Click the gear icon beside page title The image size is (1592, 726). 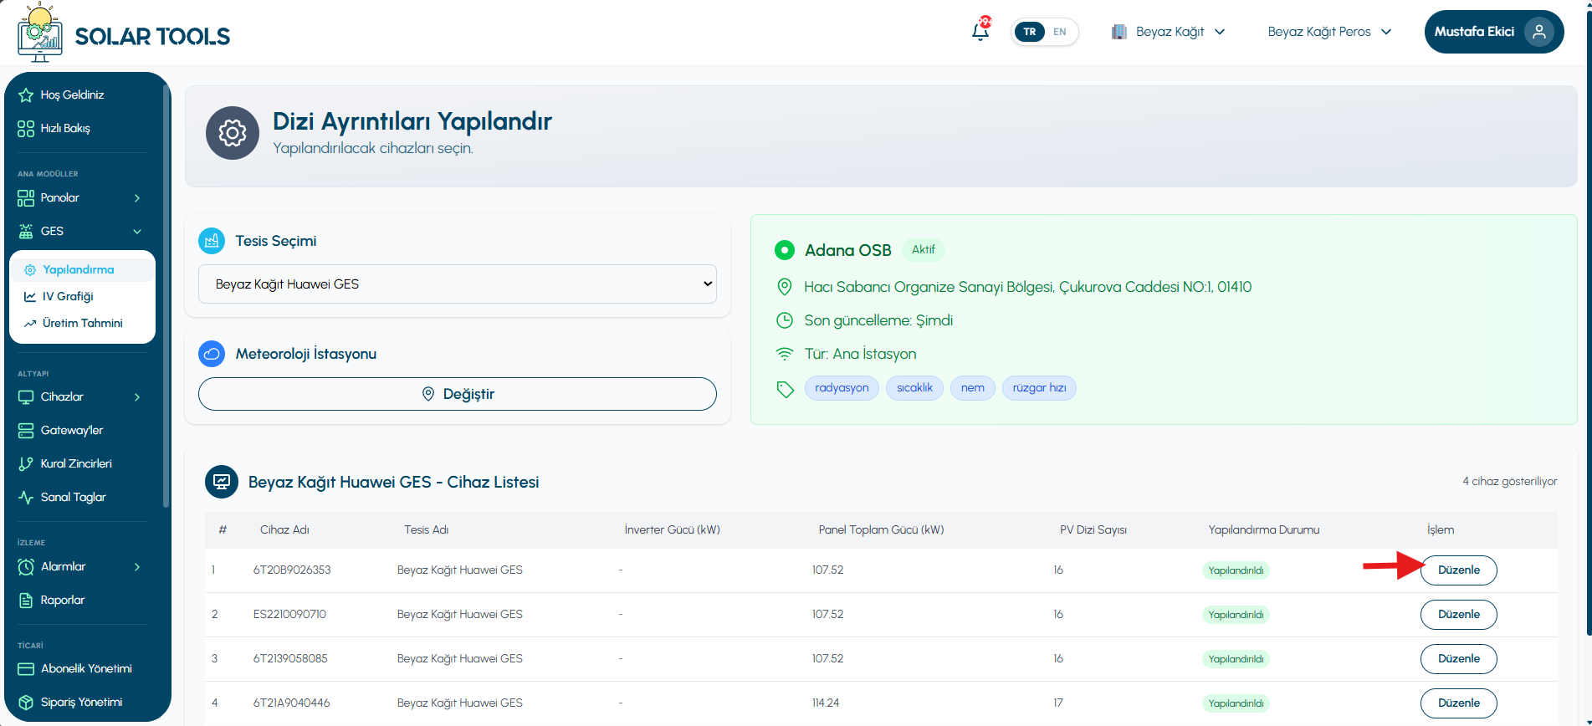pyautogui.click(x=233, y=133)
